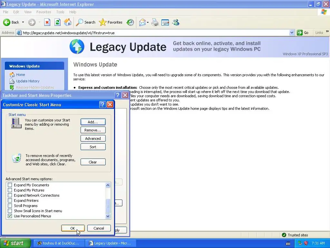Viewport: 330px width, 248px height.
Task: Open Favorites star icon in toolbar
Action: (x=103, y=22)
